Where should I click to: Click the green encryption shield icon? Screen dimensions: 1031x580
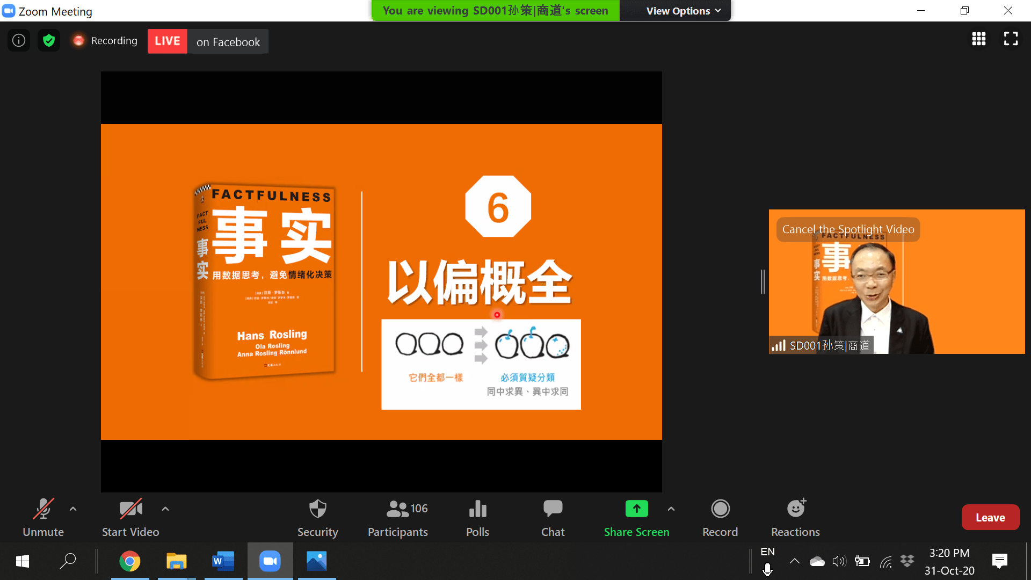(49, 41)
